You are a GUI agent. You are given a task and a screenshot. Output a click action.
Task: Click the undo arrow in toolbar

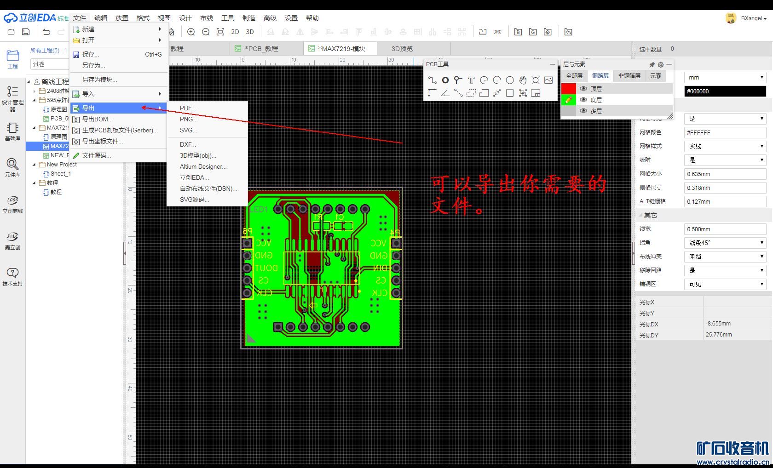[46, 32]
